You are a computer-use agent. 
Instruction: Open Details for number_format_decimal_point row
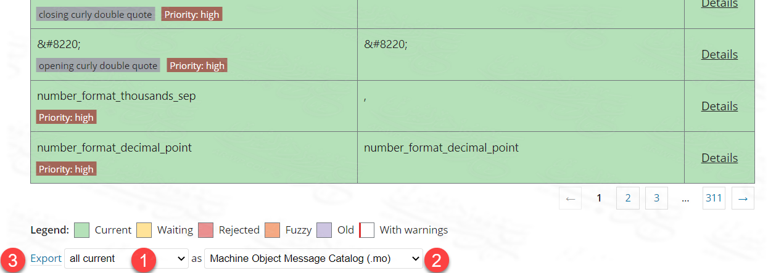point(719,158)
